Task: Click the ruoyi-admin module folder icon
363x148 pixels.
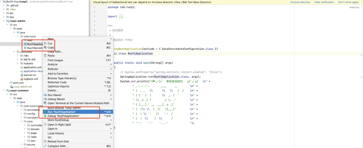Action: tap(8, 21)
